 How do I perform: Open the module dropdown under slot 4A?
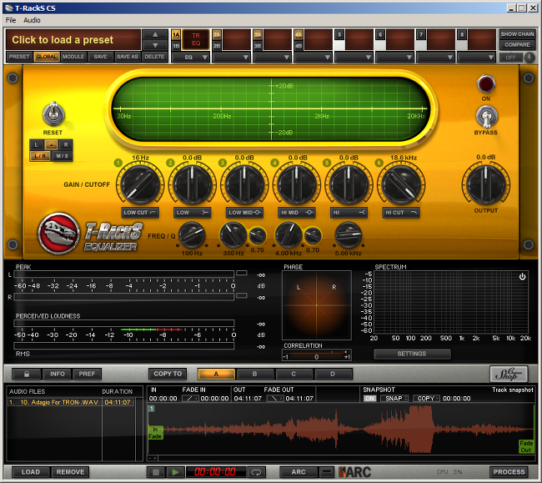pos(313,57)
